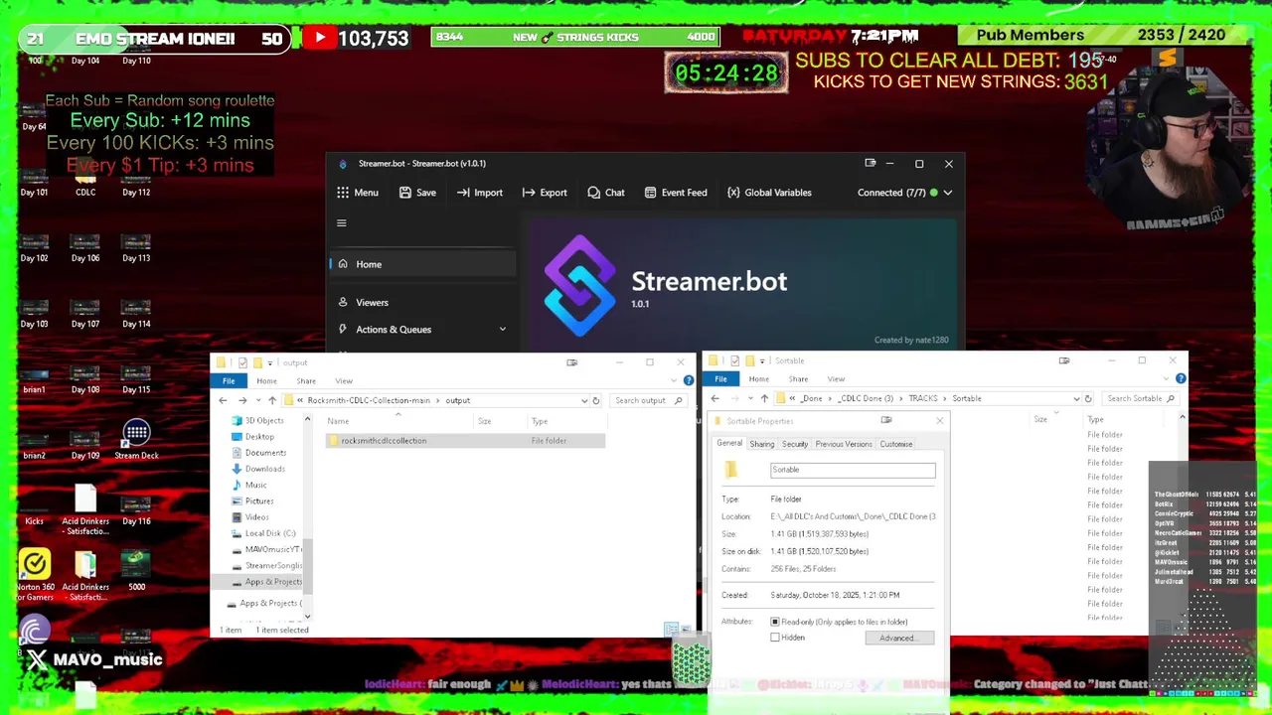Toggle Hidden attribute checkbox
The width and height of the screenshot is (1272, 715).
(775, 638)
